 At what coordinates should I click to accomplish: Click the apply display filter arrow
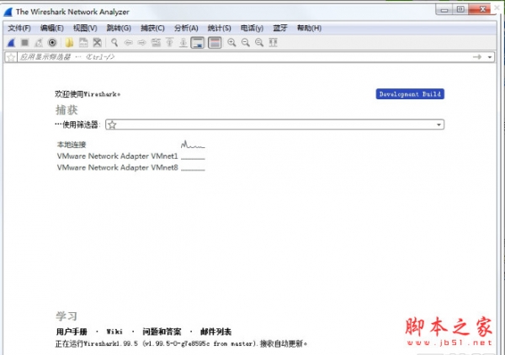477,57
